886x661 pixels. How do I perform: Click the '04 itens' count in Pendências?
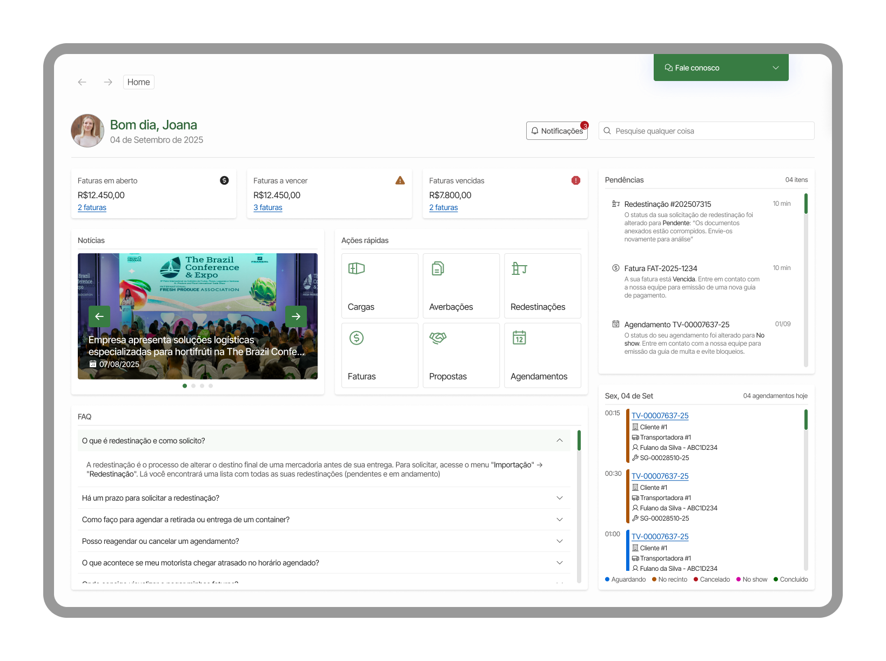[797, 180]
